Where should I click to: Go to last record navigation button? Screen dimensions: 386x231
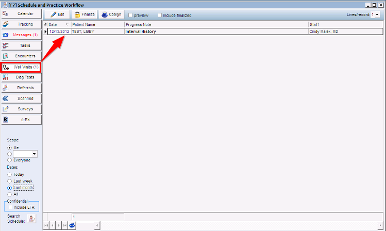coord(65,225)
